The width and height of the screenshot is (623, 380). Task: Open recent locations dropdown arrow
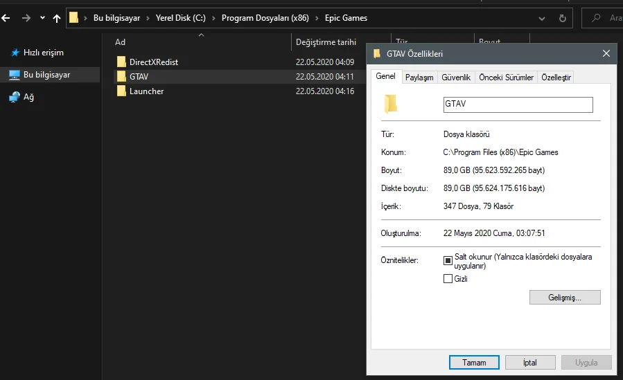click(42, 18)
